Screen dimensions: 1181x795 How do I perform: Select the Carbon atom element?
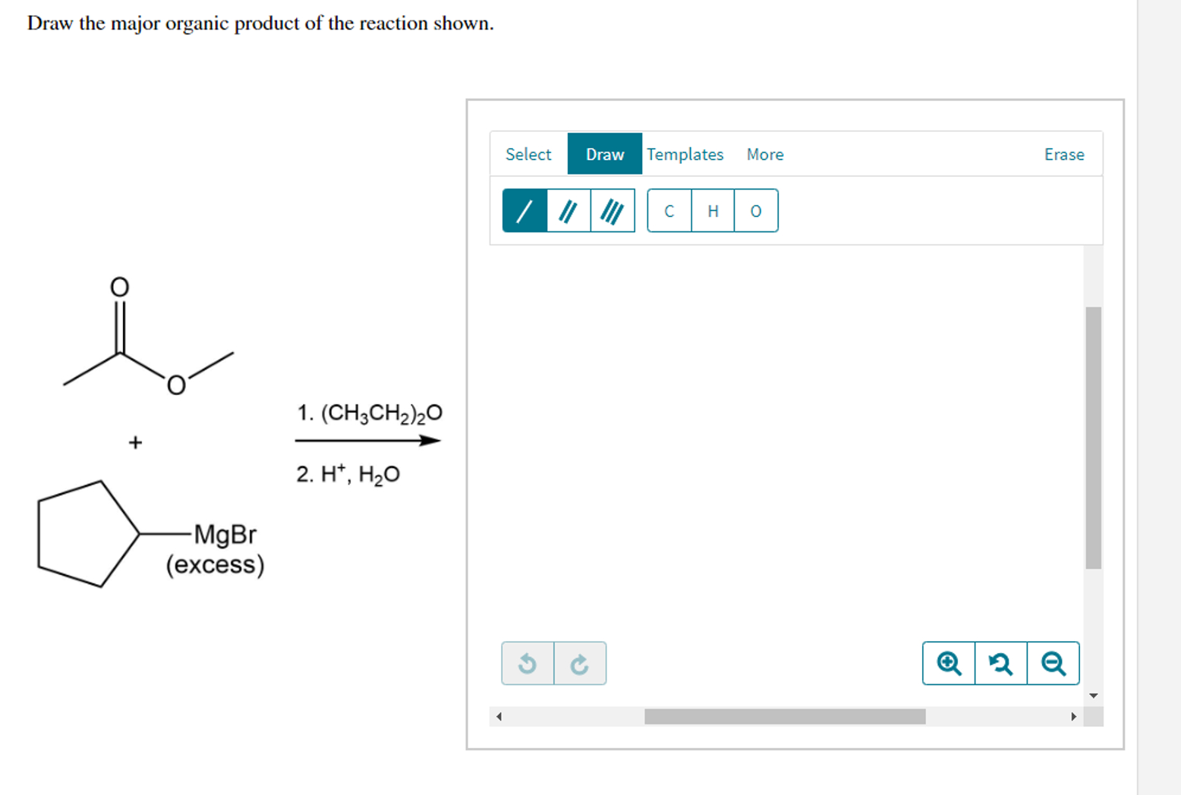pyautogui.click(x=669, y=210)
